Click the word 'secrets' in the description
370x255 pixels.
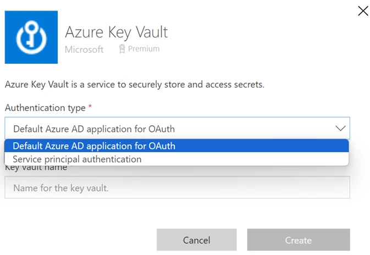249,85
